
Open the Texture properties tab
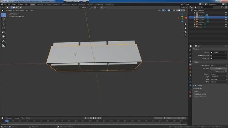(190, 96)
